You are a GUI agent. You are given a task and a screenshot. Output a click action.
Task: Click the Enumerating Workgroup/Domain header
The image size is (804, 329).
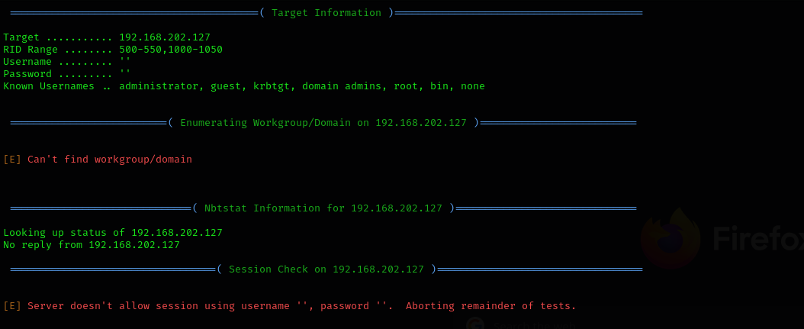pos(323,123)
